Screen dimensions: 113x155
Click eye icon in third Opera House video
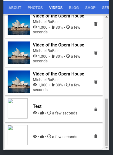[x=35, y=85]
